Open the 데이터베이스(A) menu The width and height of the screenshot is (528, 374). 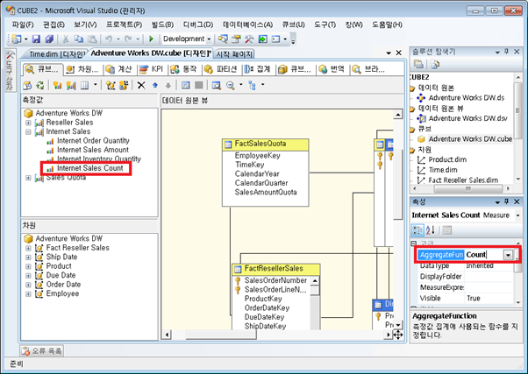click(247, 25)
